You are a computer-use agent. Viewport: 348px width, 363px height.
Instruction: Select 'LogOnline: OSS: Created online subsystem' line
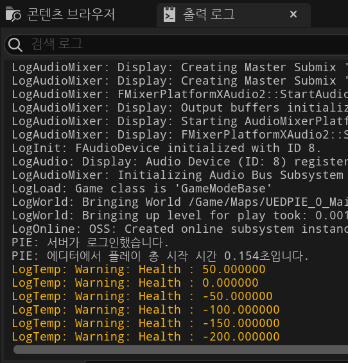click(x=180, y=229)
